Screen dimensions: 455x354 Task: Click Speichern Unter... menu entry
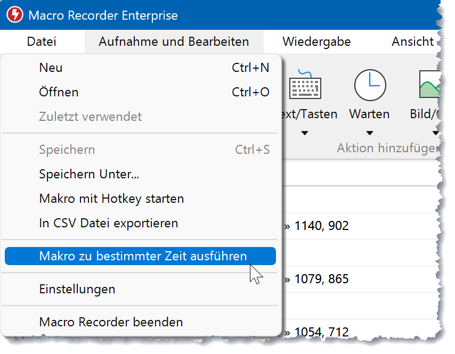(89, 174)
